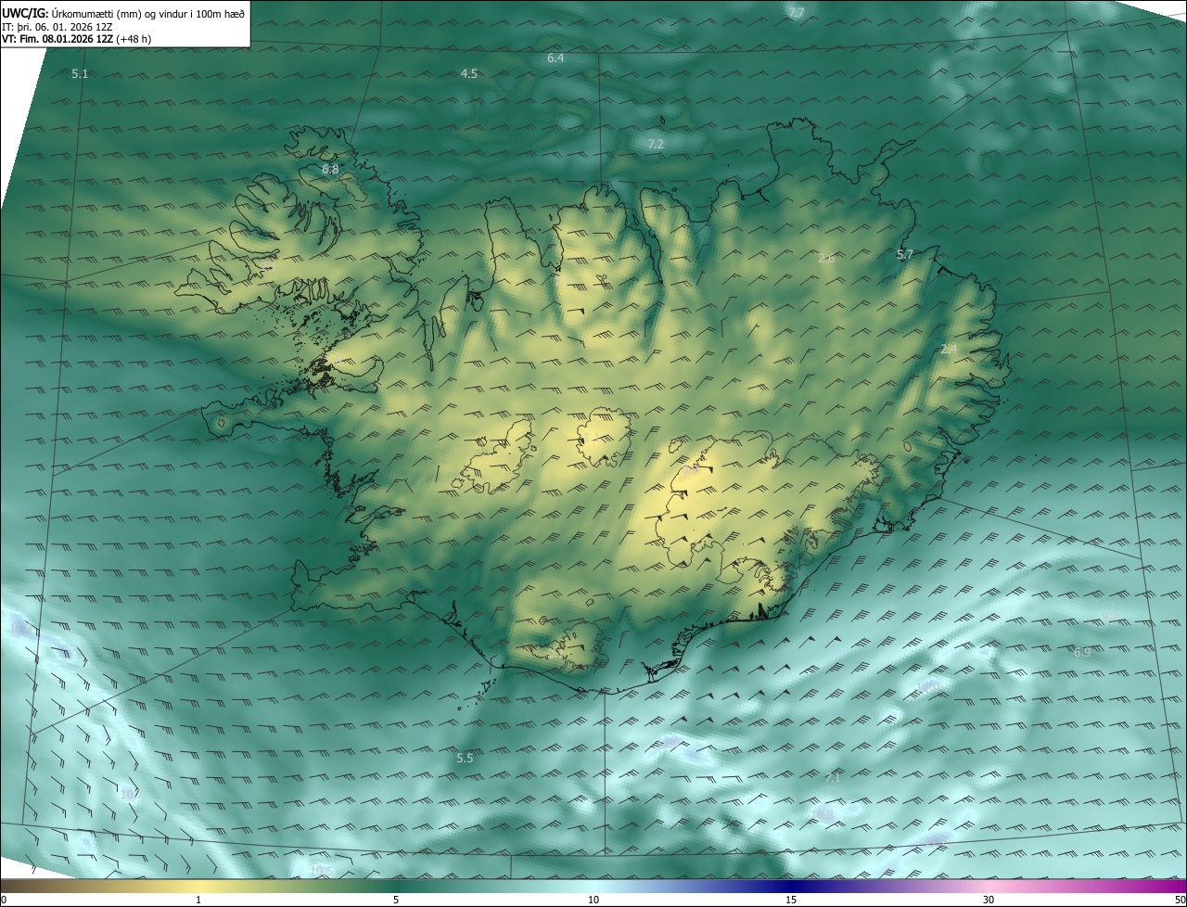This screenshot has width=1187, height=907.
Task: Click the 7.7 value label on the map
Action: [796, 13]
